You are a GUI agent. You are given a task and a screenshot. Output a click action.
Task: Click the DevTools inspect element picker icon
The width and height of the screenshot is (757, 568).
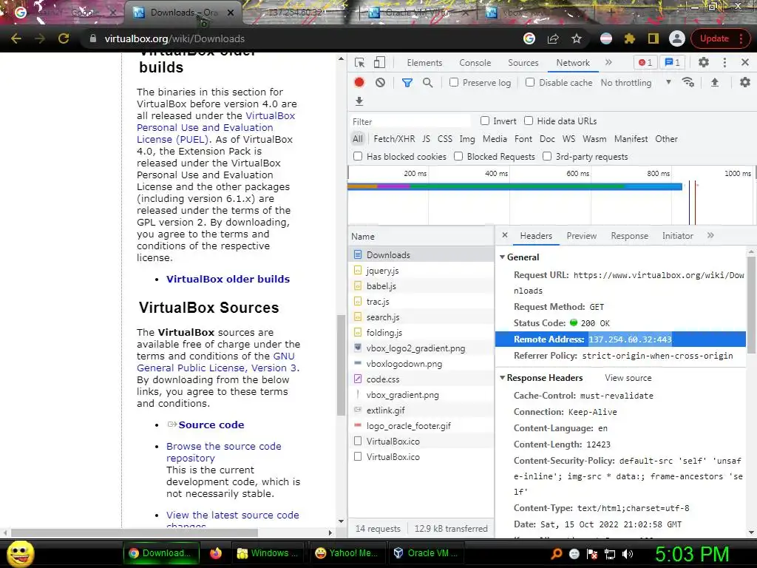359,63
